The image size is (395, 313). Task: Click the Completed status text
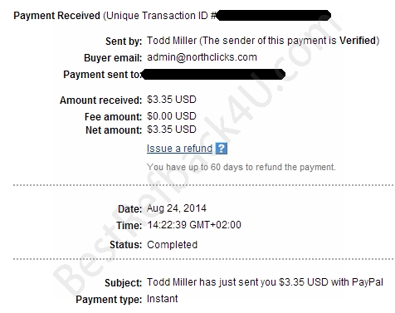click(172, 245)
